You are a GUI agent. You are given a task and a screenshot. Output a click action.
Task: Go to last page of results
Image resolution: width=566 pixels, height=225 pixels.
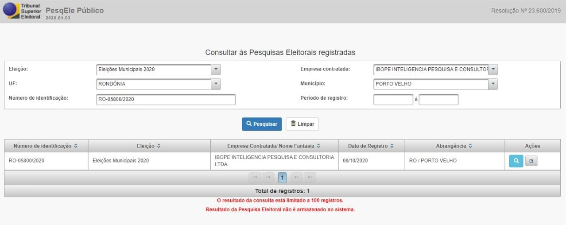click(310, 178)
